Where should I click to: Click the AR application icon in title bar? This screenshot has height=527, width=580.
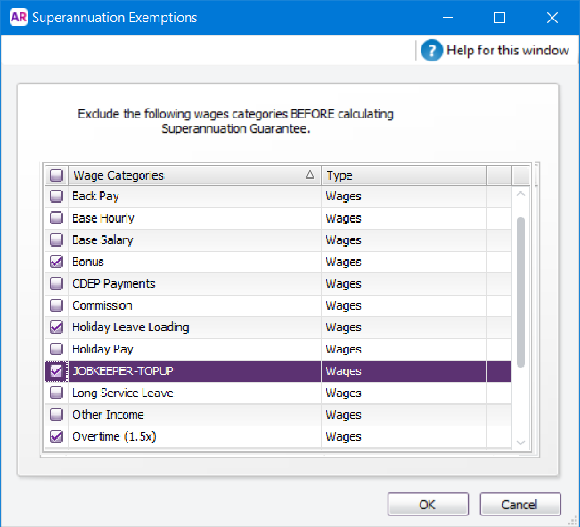coord(18,18)
